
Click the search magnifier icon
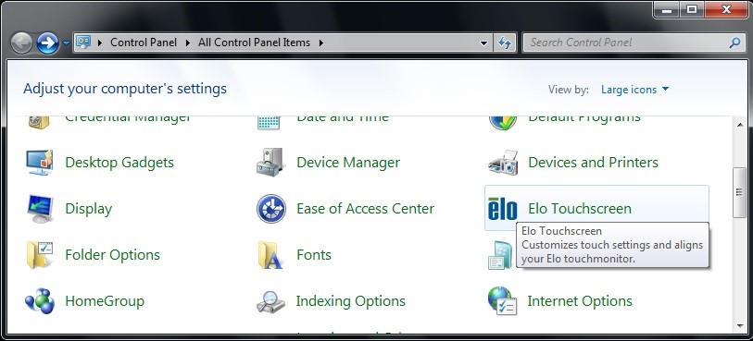pyautogui.click(x=734, y=43)
